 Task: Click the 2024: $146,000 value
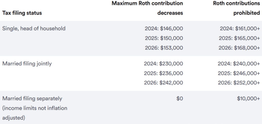[164, 28]
